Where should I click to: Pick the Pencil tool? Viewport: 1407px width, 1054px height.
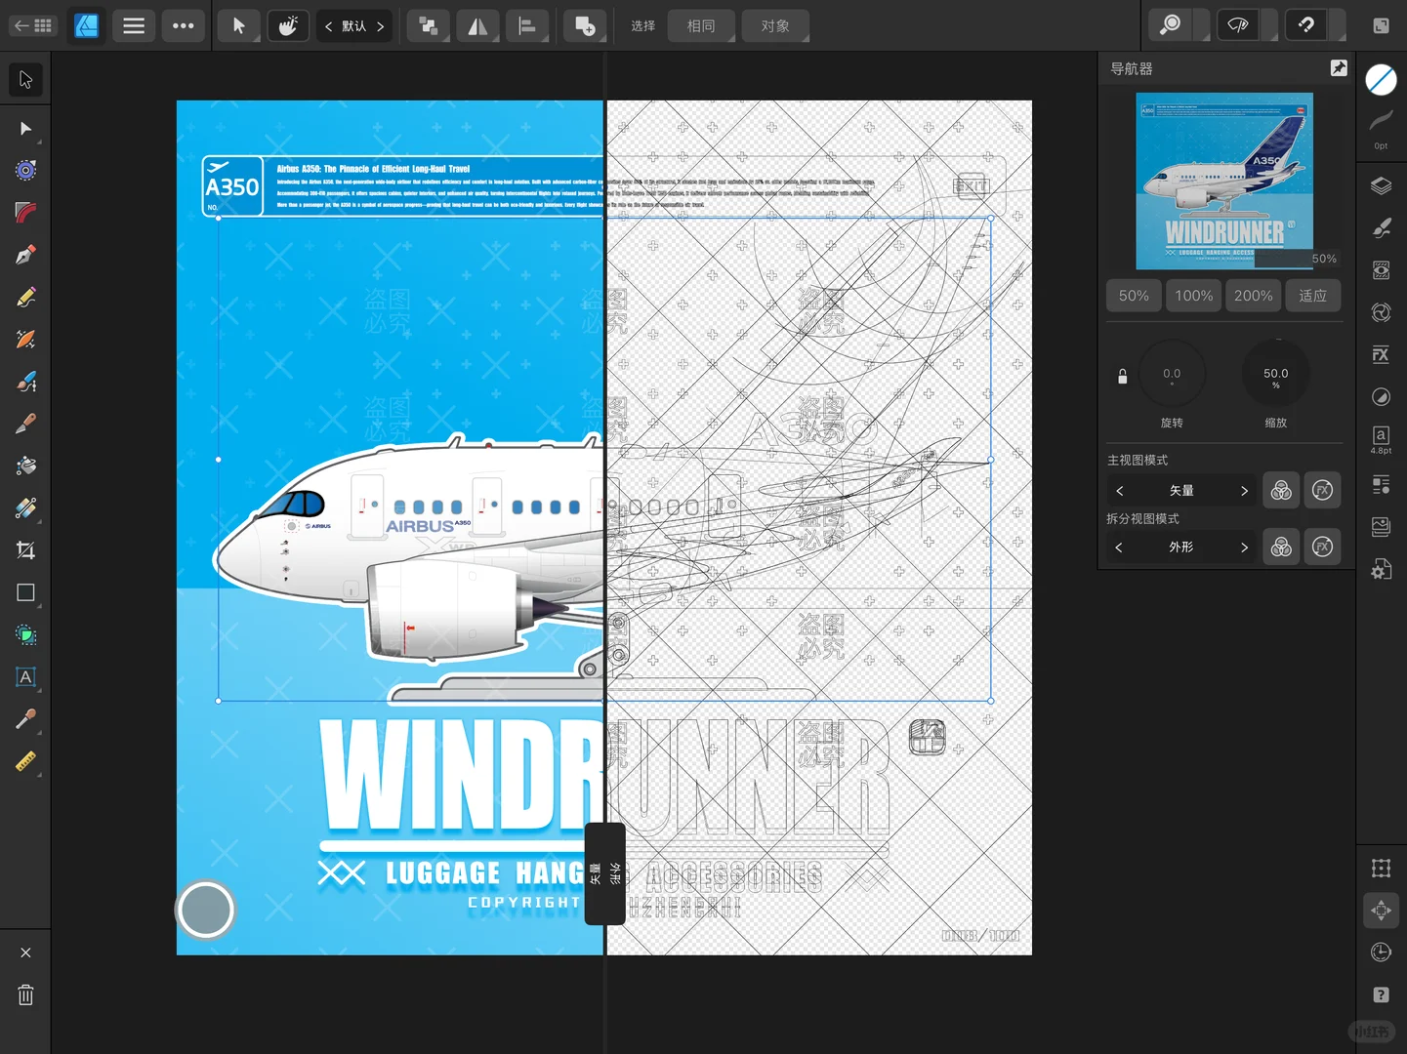tap(25, 297)
